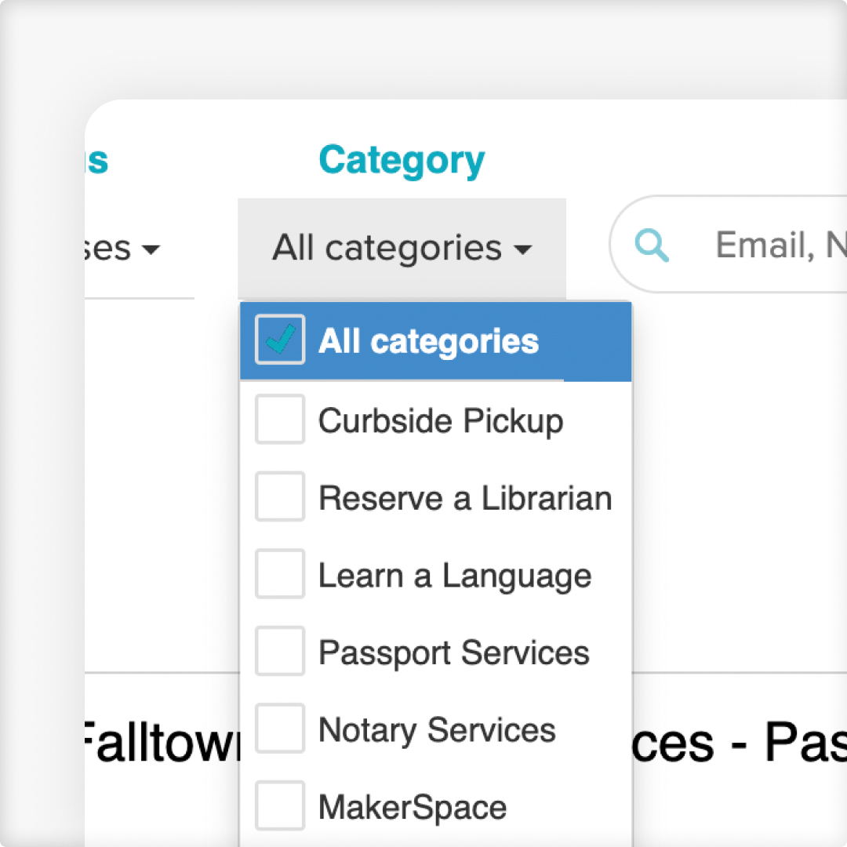This screenshot has width=847, height=847.
Task: Click the caret arrow beside partially visible 'ses' dropdown
Action: [151, 249]
